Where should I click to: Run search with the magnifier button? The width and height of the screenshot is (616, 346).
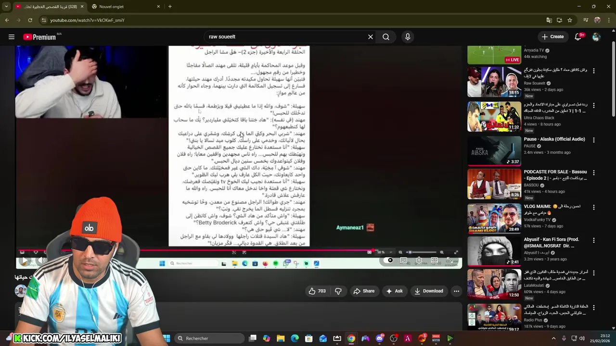(x=386, y=37)
